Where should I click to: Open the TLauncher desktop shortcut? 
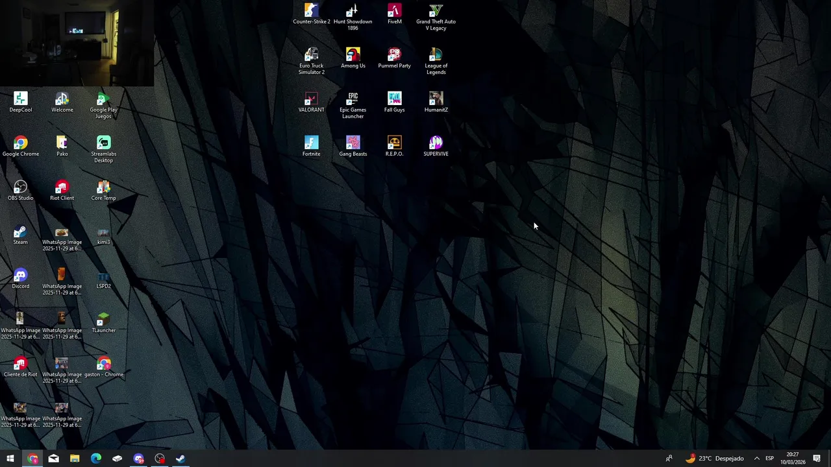(x=104, y=322)
